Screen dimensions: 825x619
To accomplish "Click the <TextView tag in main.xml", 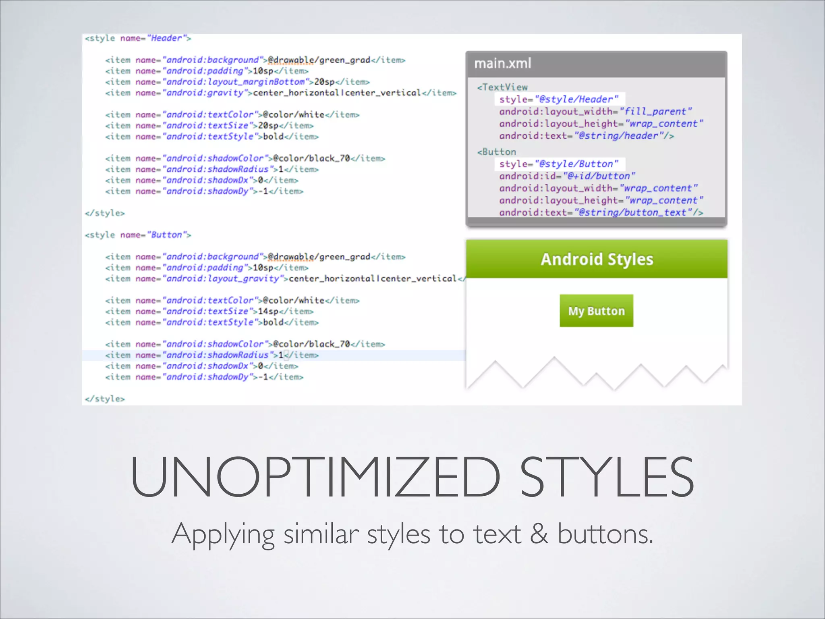I will [x=502, y=87].
